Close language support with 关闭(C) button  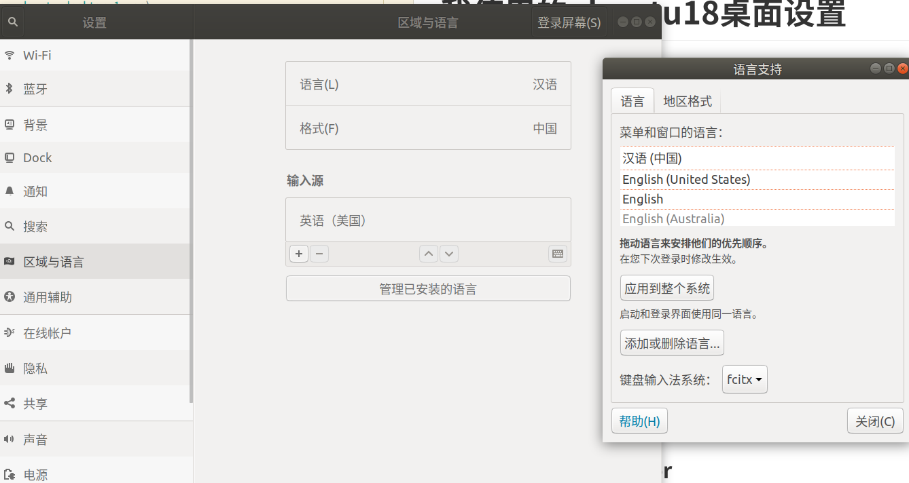[875, 421]
